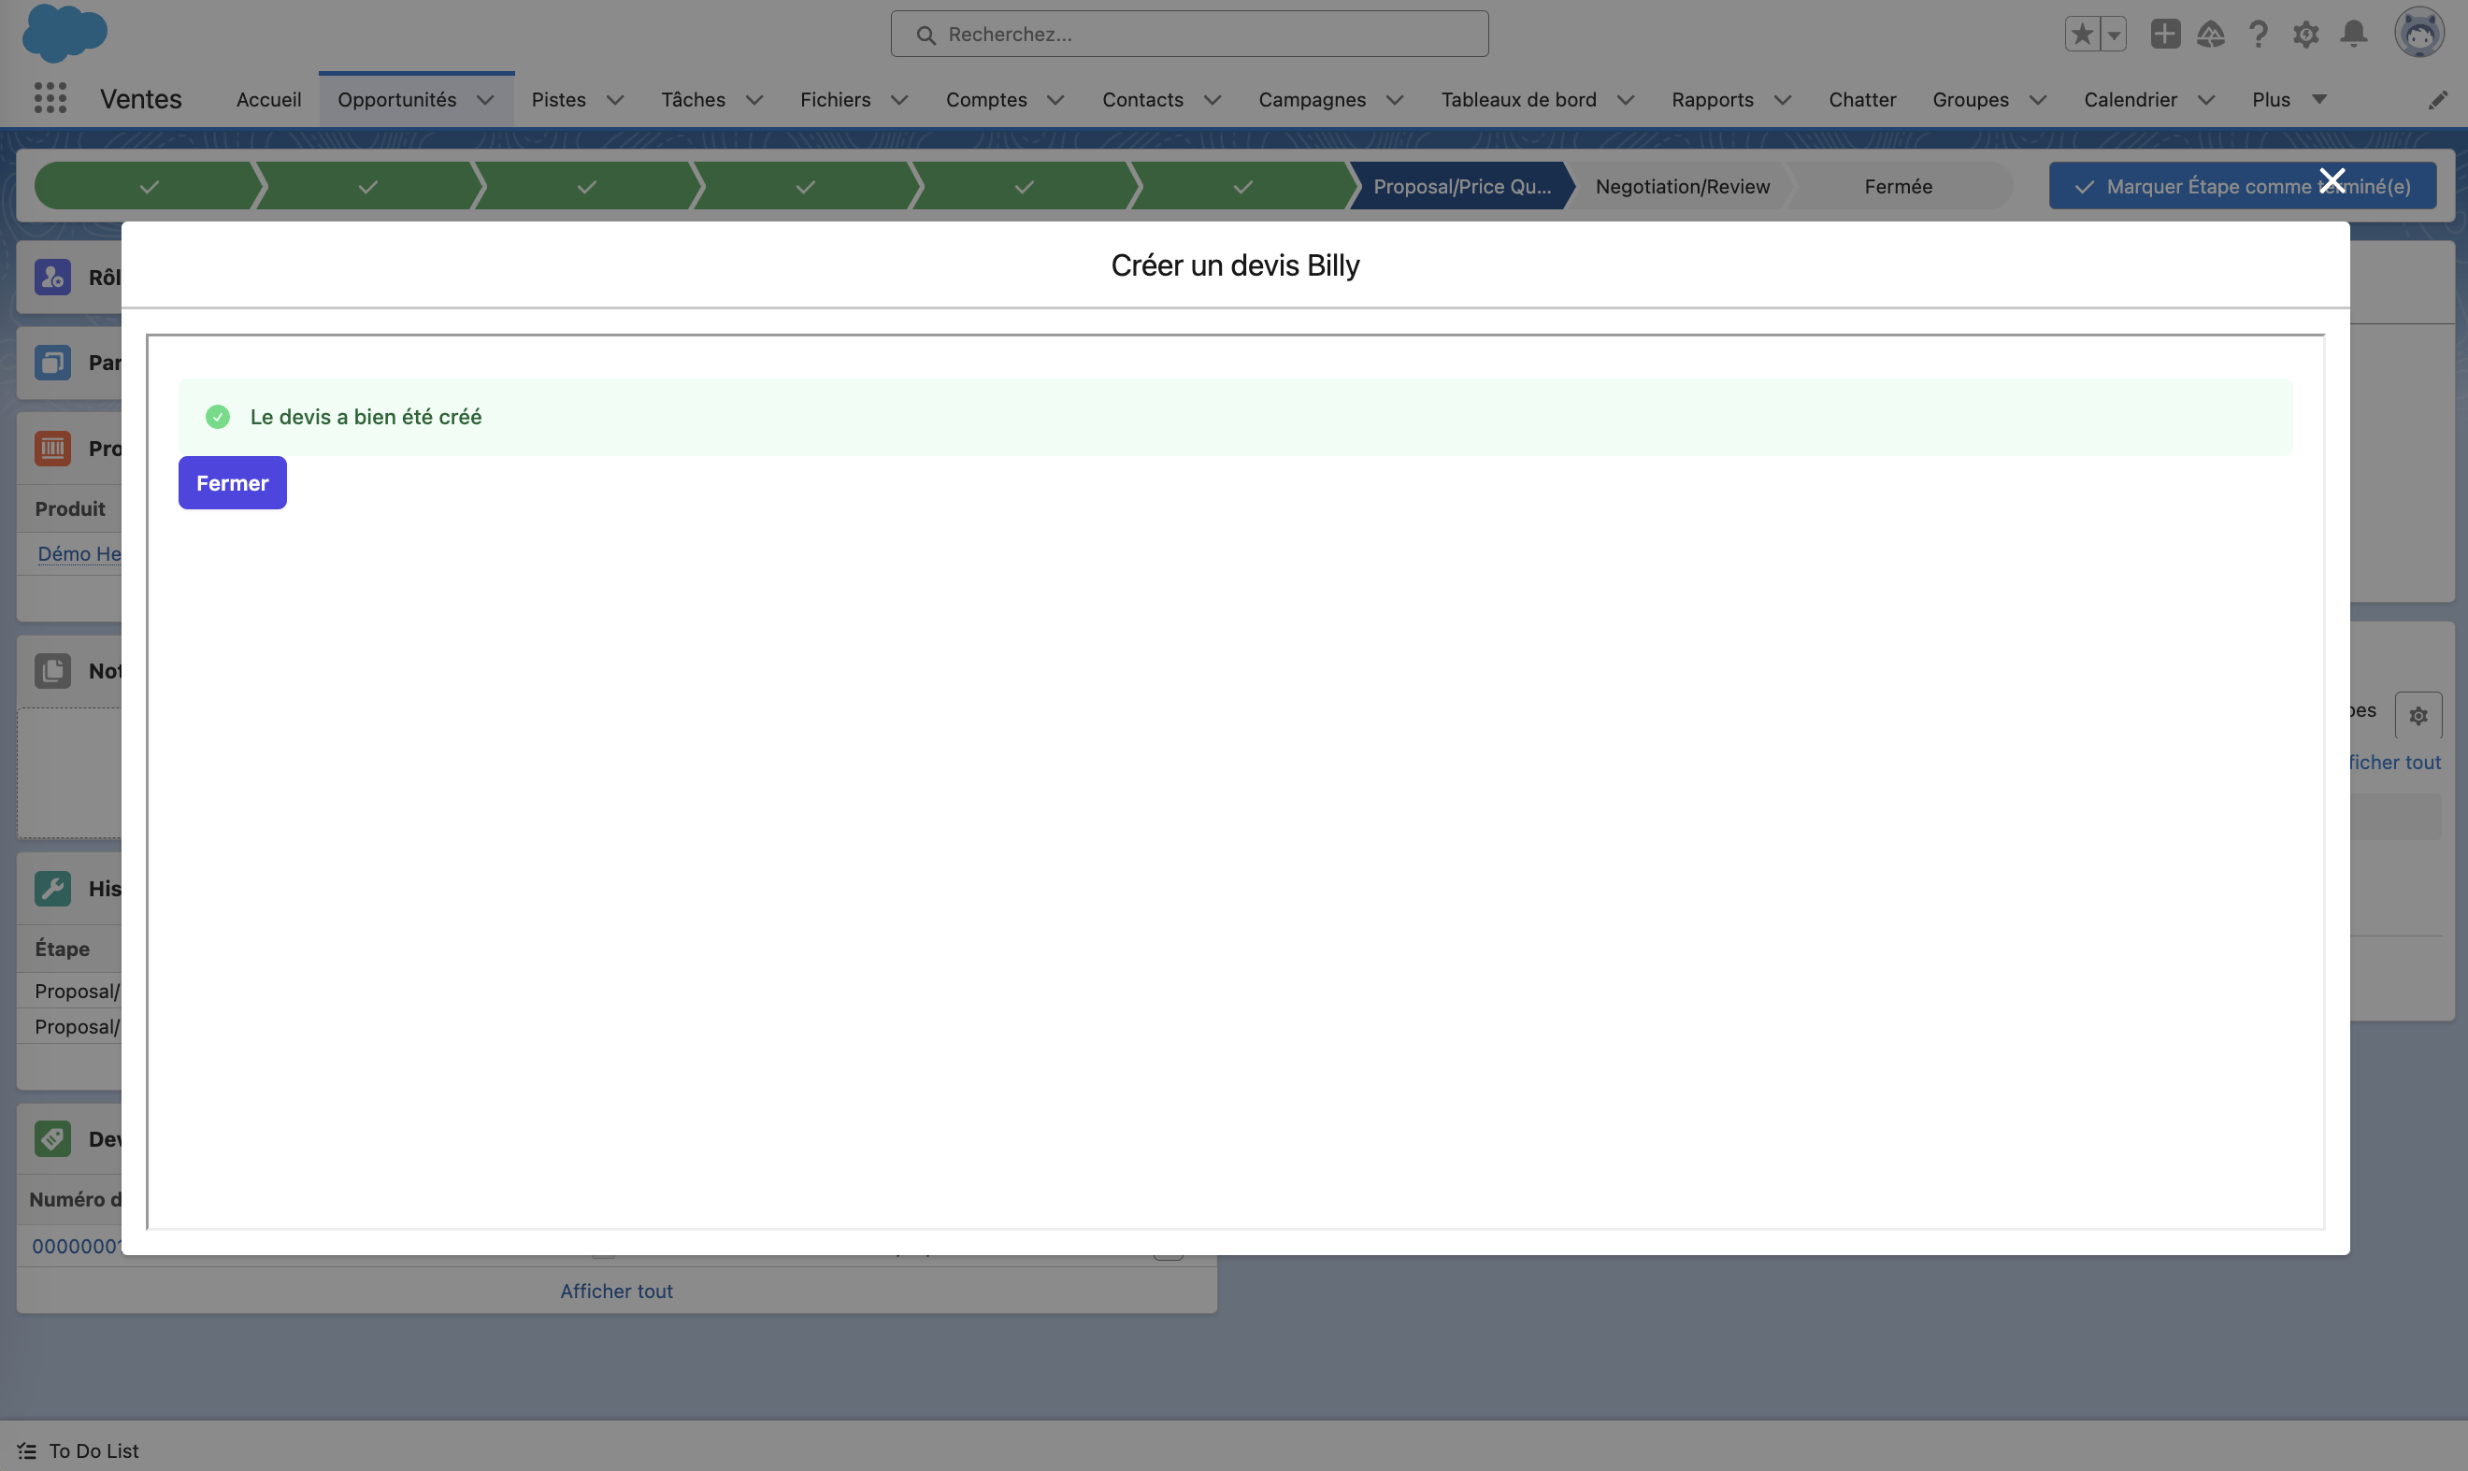Open the user profile avatar
Image resolution: width=2468 pixels, height=1471 pixels.
point(2418,33)
